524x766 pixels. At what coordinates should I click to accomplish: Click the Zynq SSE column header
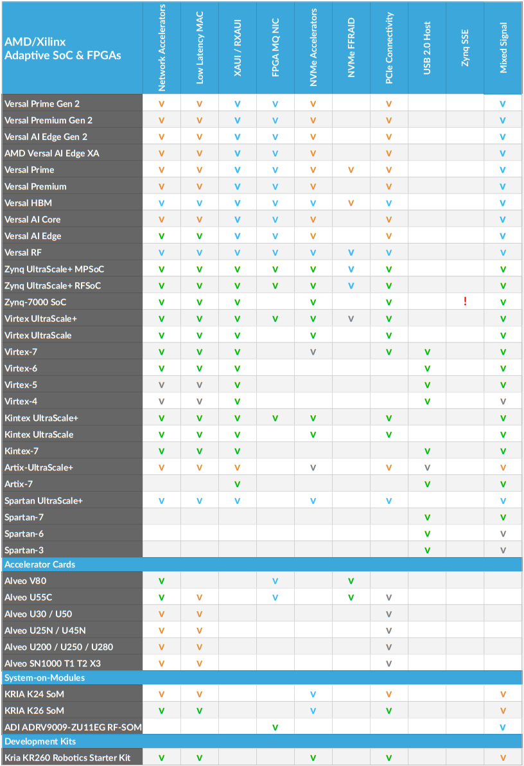coord(465,48)
